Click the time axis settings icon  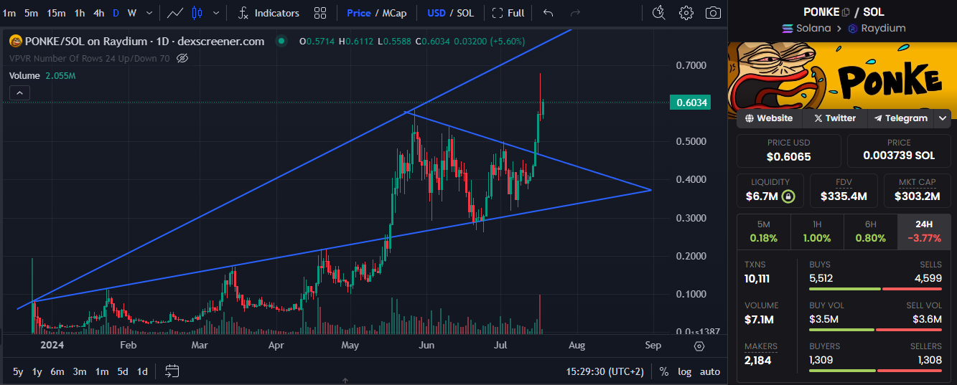click(699, 346)
